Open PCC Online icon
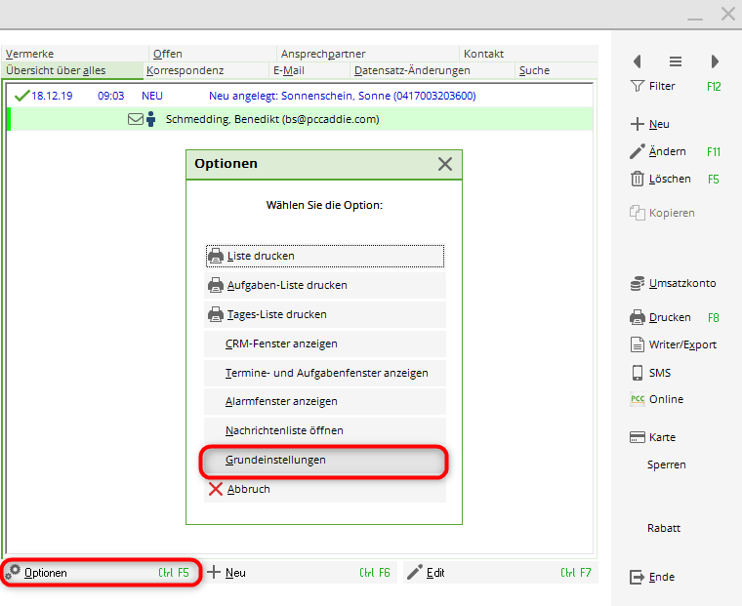Image resolution: width=742 pixels, height=606 pixels. (638, 399)
